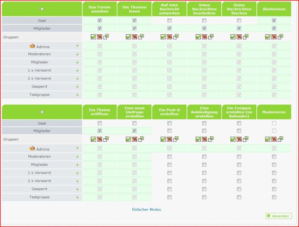The image size is (299, 227).
Task: Check all groups for Ein Ereignis erstellen
Action: pyautogui.click(x=233, y=139)
